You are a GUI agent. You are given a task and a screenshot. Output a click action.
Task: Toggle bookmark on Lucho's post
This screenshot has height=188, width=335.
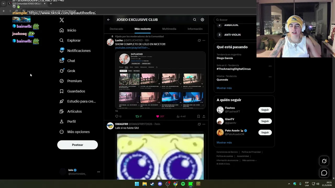(198, 116)
